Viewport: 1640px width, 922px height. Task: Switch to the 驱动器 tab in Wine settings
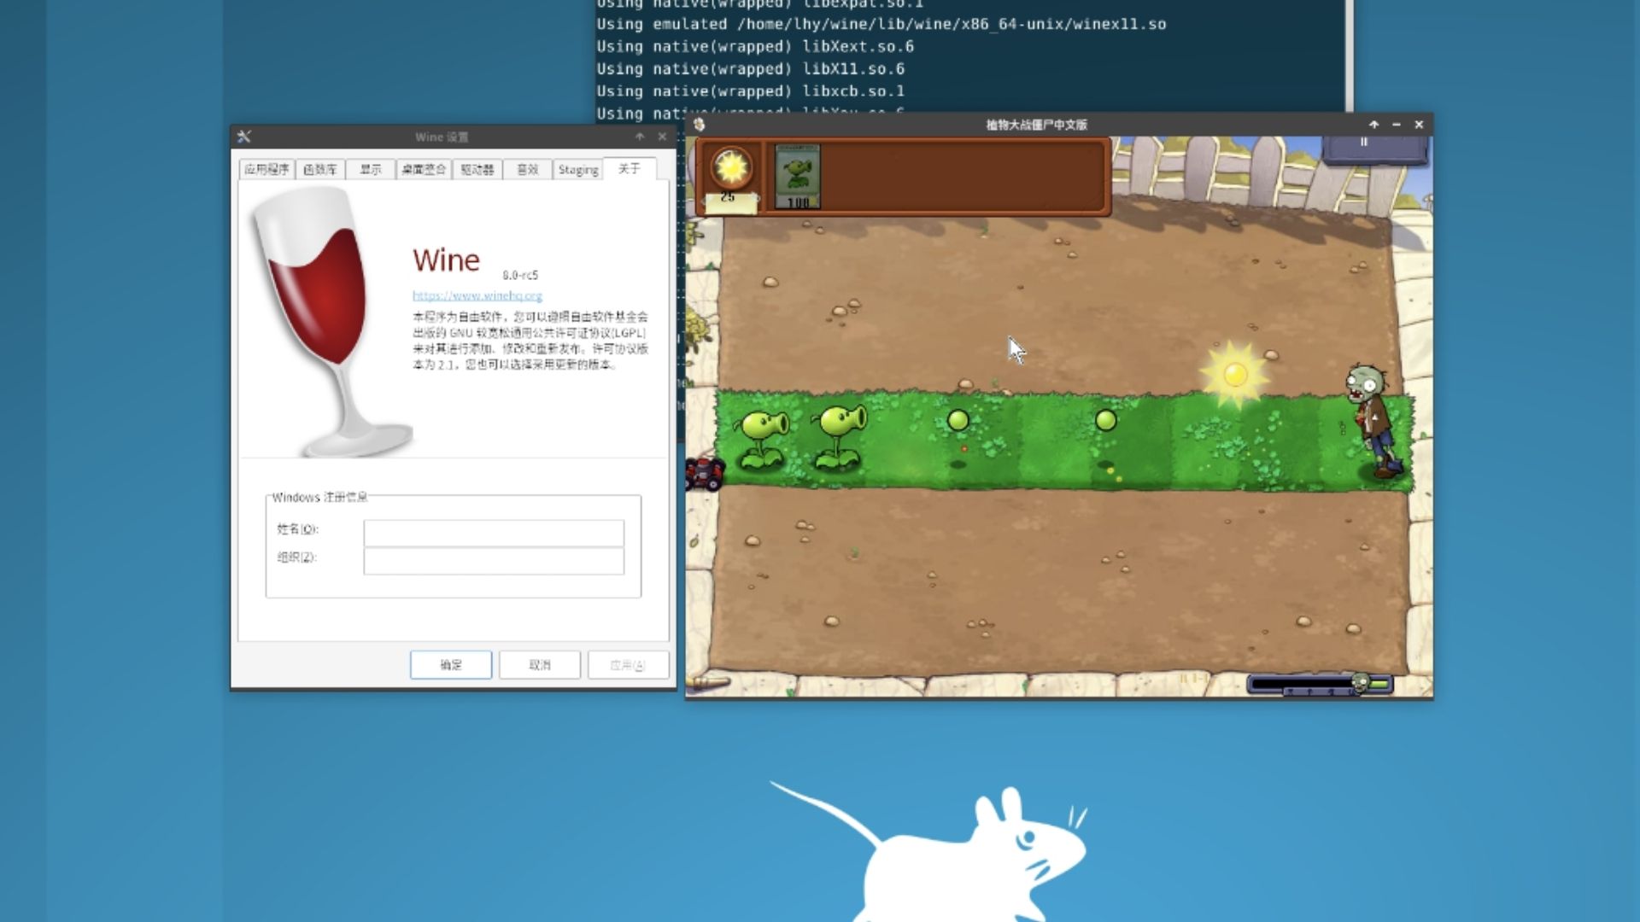click(x=477, y=170)
